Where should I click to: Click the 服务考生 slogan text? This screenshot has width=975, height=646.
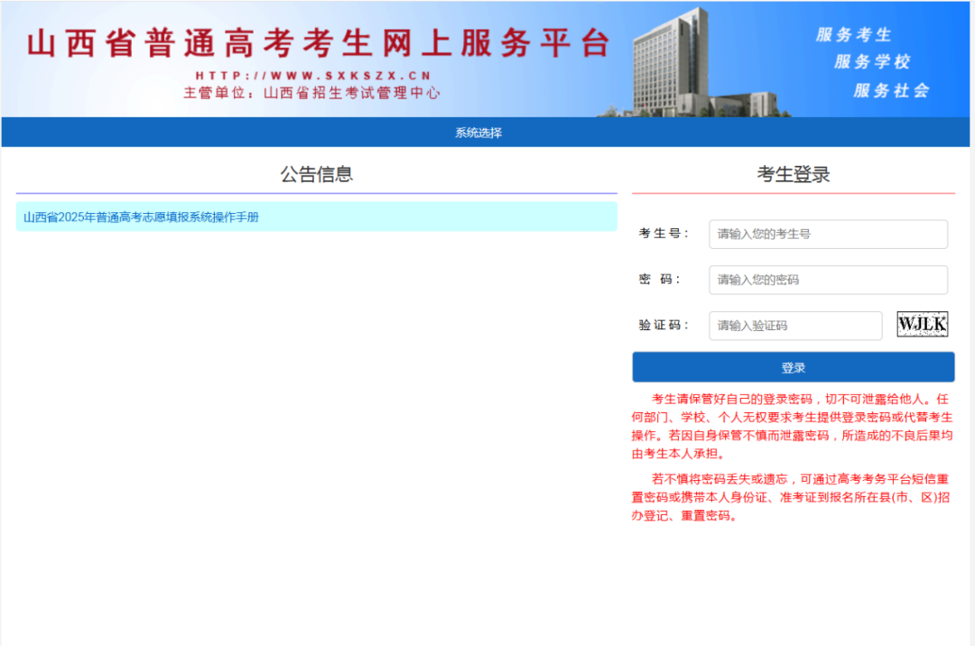(854, 35)
